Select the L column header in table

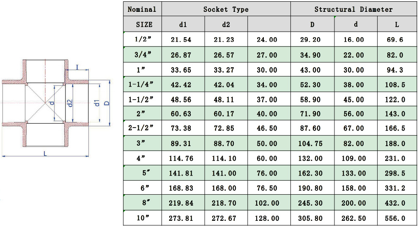click(397, 24)
